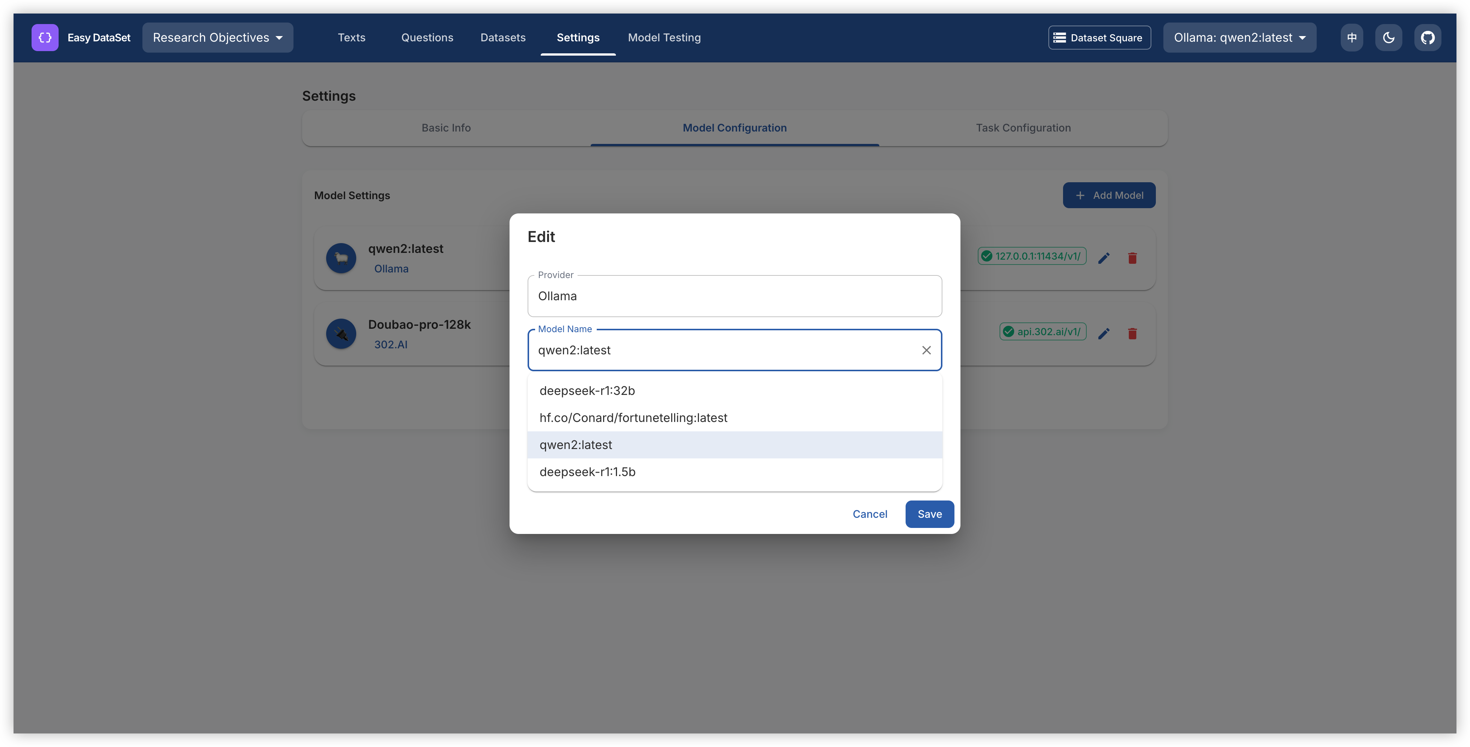Screen dimensions: 1470x747
Task: Click the Ollama sheep avatar icon
Action: (341, 258)
